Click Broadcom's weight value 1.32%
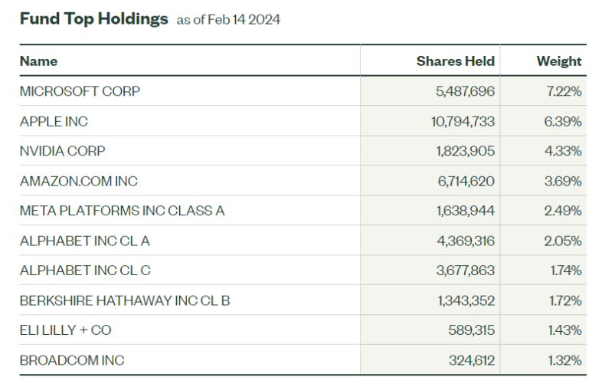This screenshot has width=592, height=387. pyautogui.click(x=565, y=360)
